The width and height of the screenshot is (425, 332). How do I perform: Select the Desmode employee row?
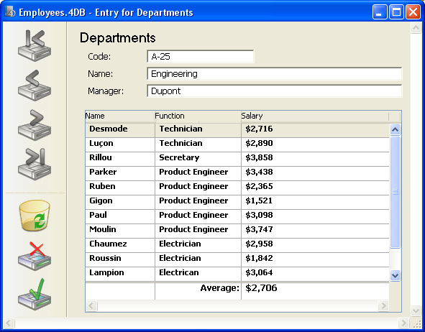(237, 129)
